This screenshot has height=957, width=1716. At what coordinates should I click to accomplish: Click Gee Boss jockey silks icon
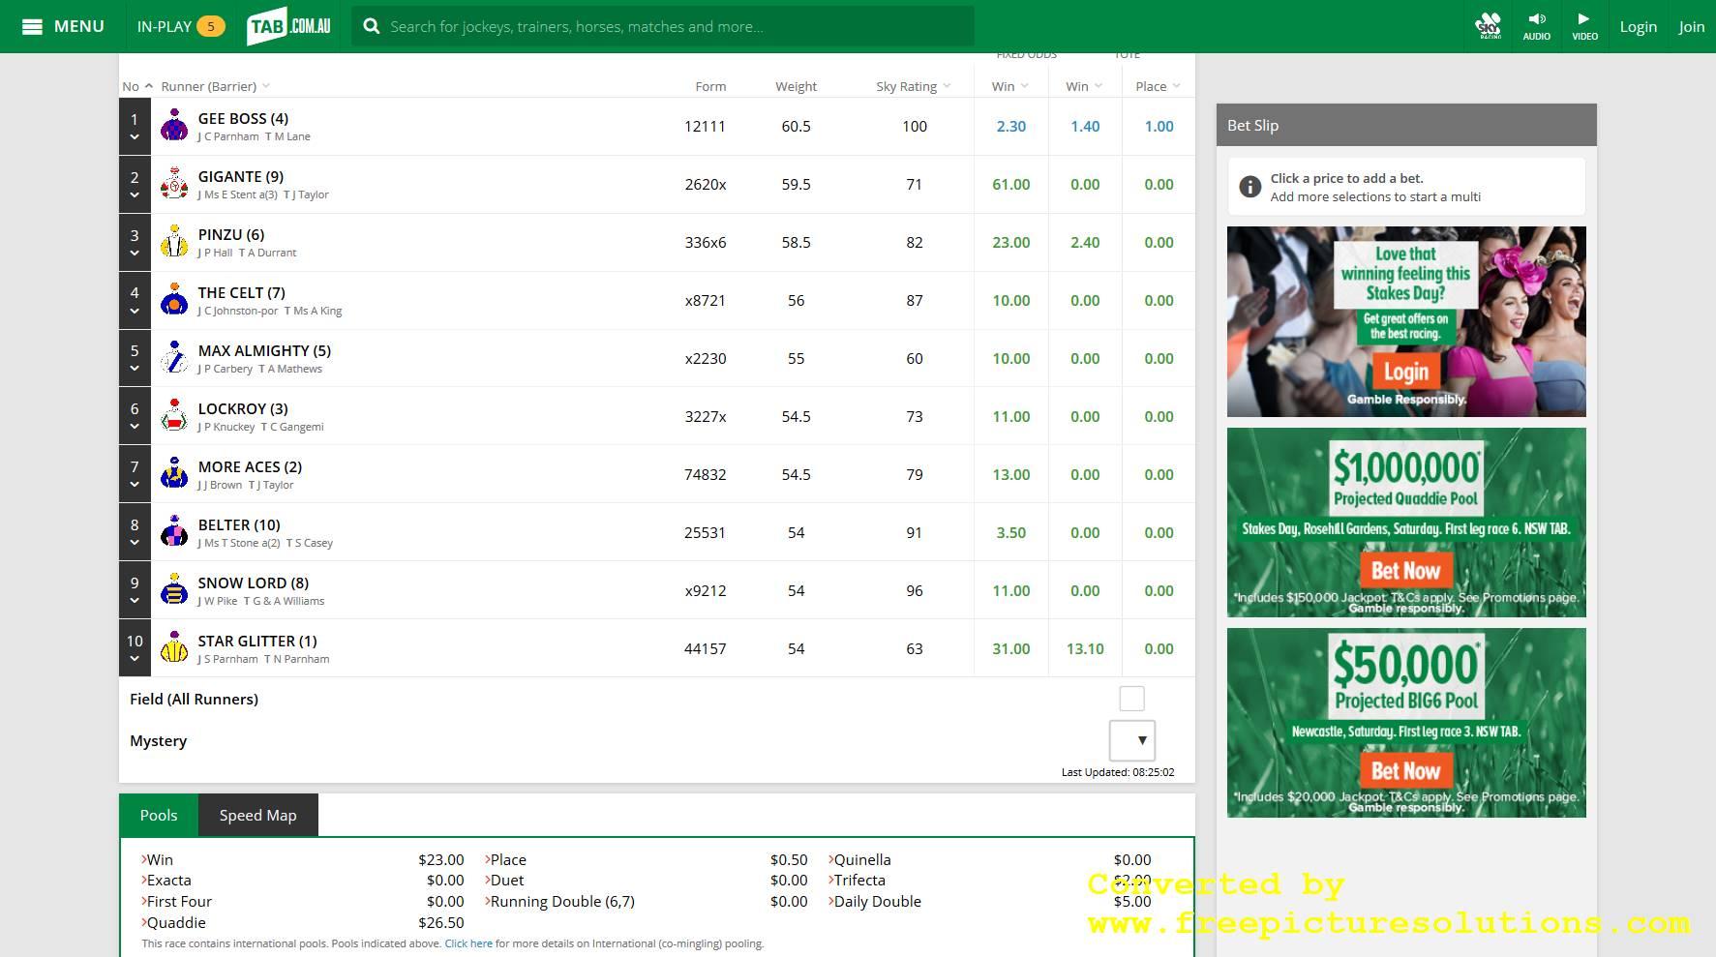(174, 126)
